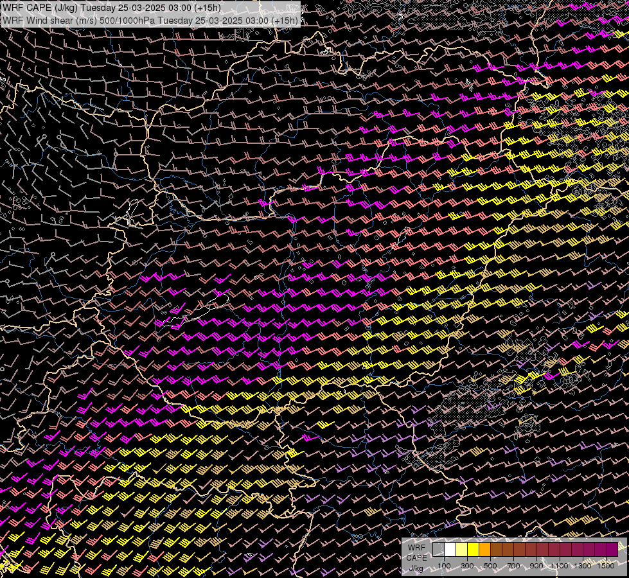The image size is (629, 578).
Task: Click the 1500 legend value
Action: coord(606,566)
